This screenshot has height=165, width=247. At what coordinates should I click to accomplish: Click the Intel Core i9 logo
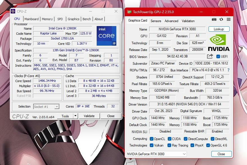pyautogui.click(x=106, y=36)
